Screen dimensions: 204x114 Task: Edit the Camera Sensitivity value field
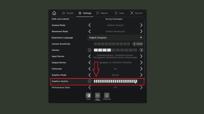(x=139, y=44)
